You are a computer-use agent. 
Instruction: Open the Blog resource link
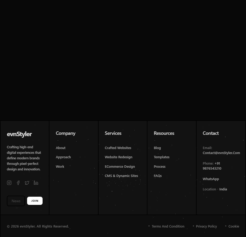tap(157, 148)
